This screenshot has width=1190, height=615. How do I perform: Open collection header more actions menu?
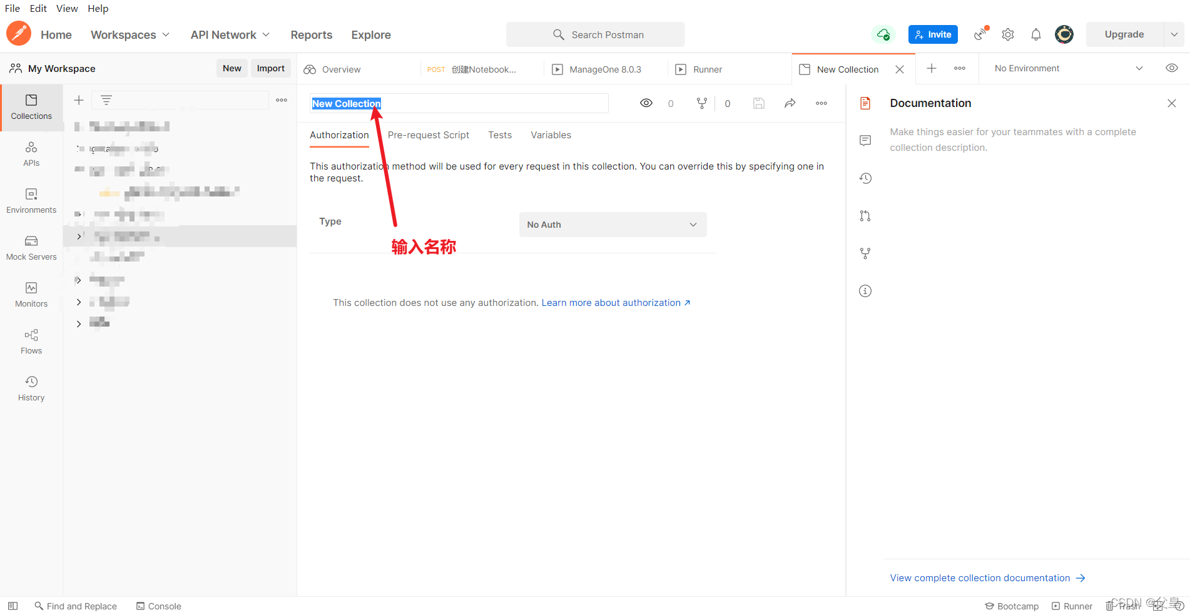point(821,103)
